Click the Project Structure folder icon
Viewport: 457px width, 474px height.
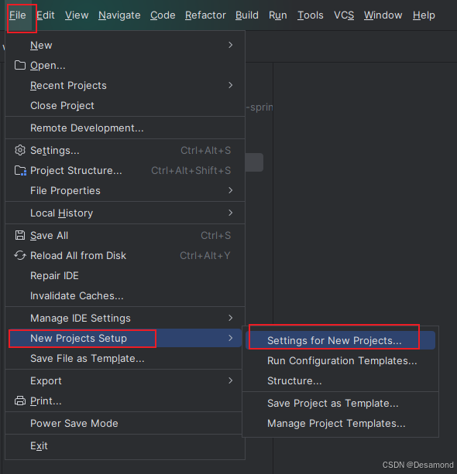point(20,170)
